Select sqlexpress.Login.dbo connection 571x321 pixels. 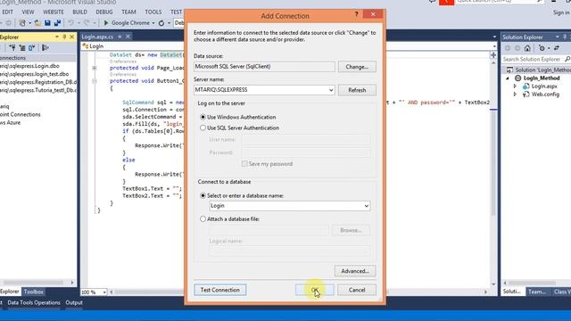29,66
